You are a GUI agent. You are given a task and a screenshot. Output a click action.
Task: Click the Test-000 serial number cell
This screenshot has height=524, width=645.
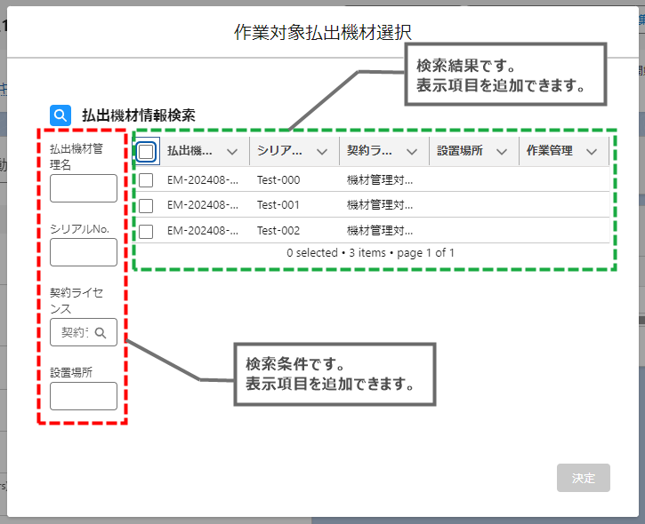coord(278,180)
